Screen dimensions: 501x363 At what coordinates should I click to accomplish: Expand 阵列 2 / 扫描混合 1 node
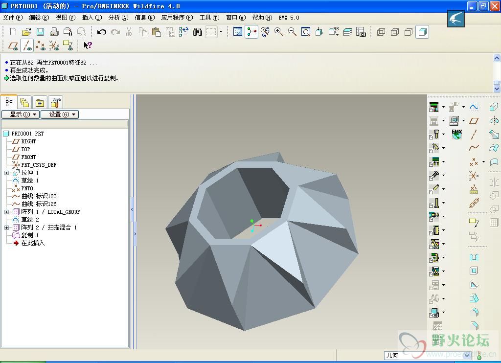[x=6, y=227]
